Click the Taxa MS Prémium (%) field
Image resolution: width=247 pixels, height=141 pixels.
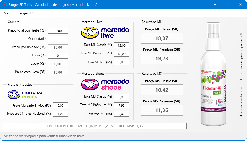click(121, 105)
